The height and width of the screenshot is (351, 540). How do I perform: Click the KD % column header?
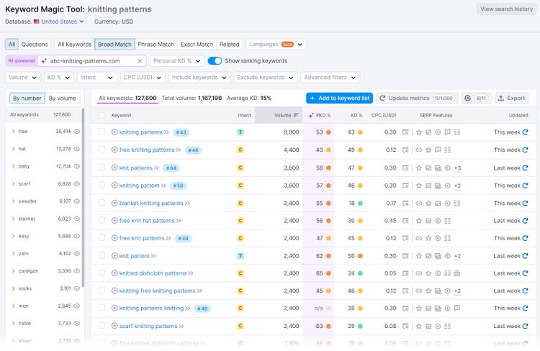coord(356,115)
